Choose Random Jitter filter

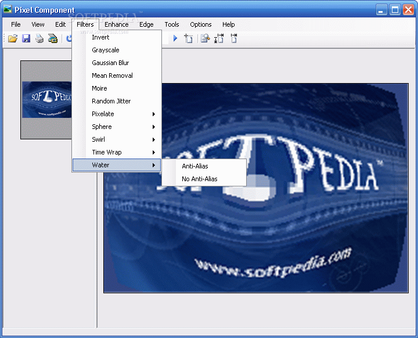click(117, 102)
